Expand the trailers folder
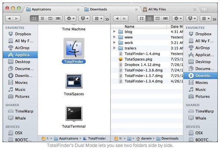 [x=114, y=48]
